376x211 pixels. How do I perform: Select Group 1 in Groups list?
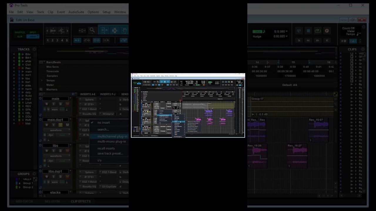click(138, 130)
